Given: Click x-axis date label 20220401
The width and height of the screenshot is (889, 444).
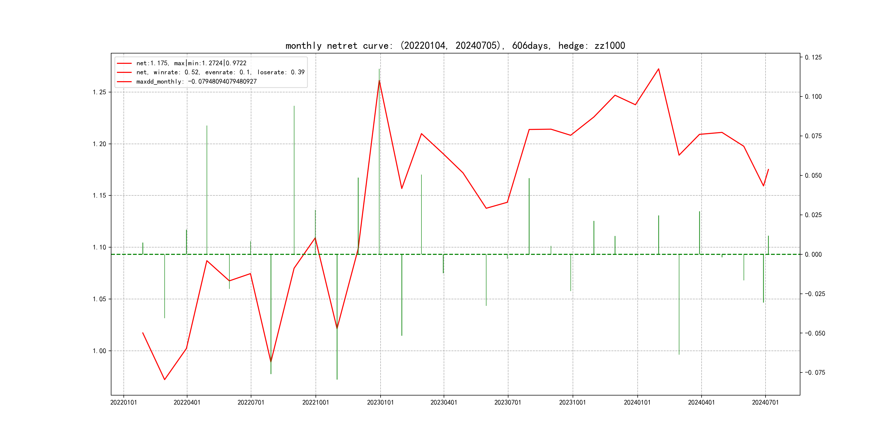Looking at the screenshot, I should click(187, 403).
